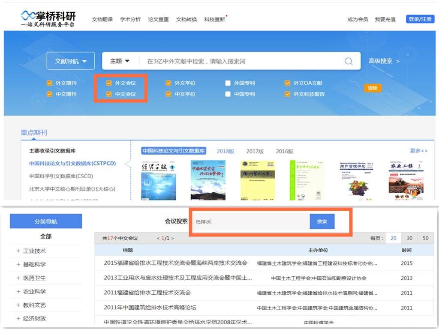This screenshot has width=439, height=329.
Task: Click the magnifier search icon
Action: pyautogui.click(x=349, y=61)
